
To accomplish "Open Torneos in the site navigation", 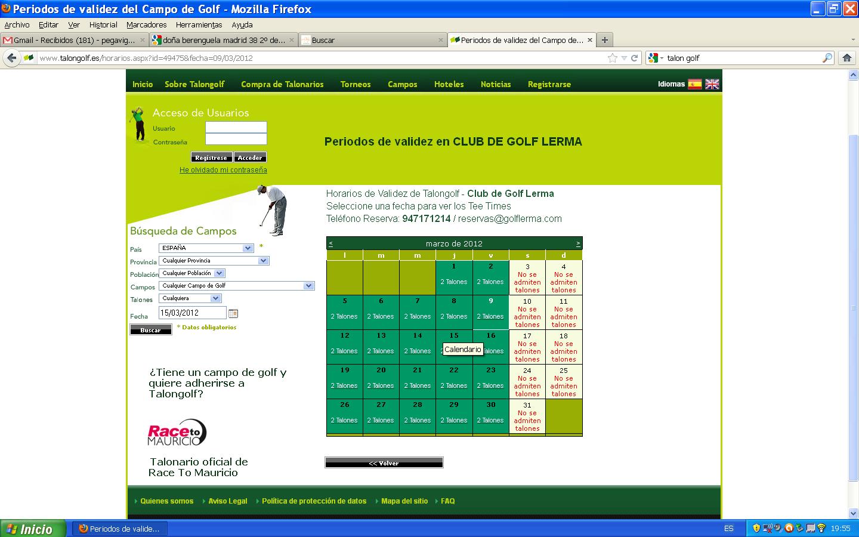I will click(356, 84).
